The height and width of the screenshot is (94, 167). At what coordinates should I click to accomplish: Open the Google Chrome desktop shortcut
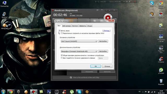(161, 5)
